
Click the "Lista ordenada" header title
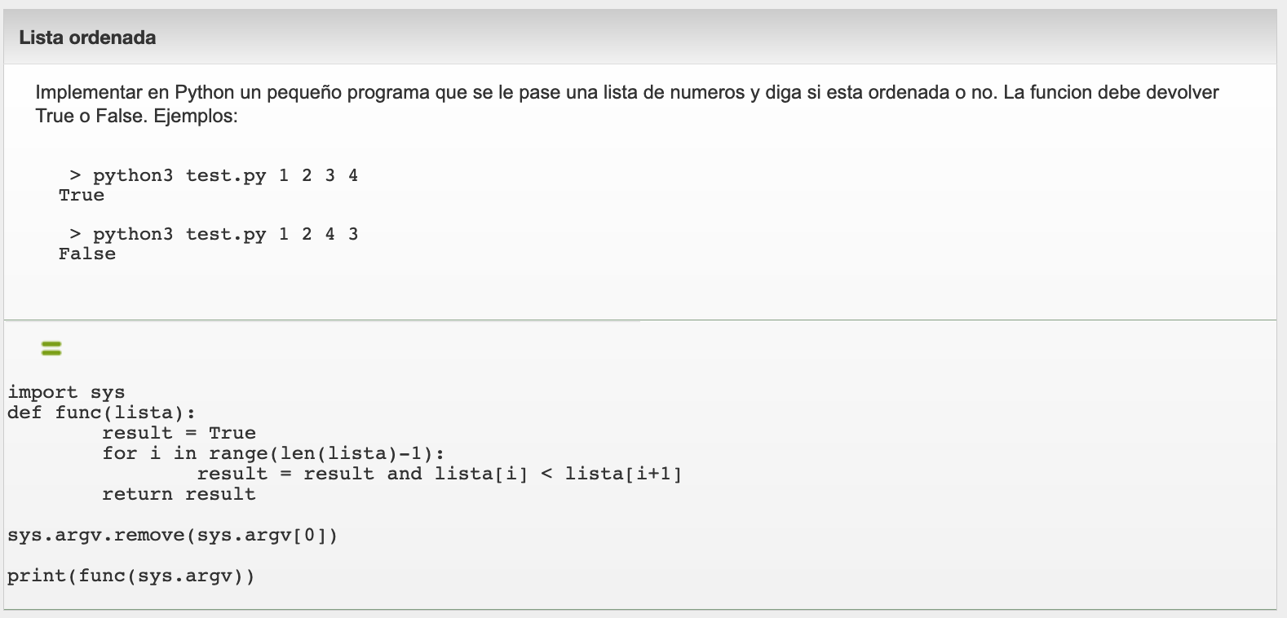[x=87, y=38]
